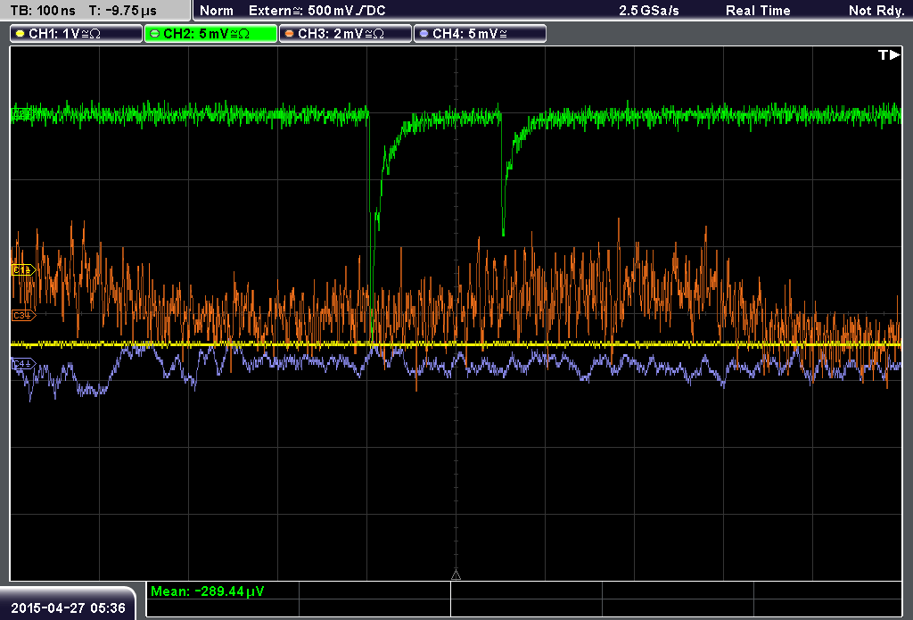
Task: Click the Mean: -289.44 µV measurement
Action: [x=207, y=591]
